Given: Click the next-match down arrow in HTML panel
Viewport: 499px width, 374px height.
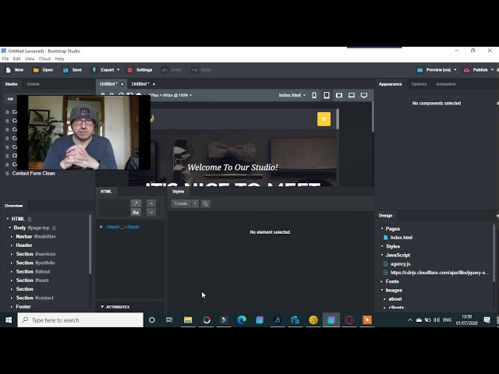Looking at the screenshot, I should pos(151,213).
